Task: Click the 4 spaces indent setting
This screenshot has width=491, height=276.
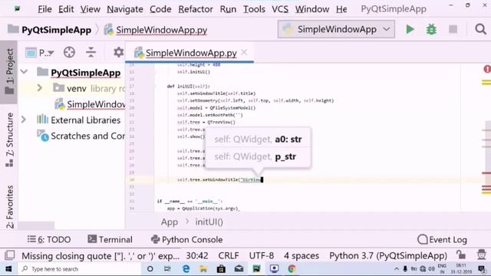Action: 302,255
